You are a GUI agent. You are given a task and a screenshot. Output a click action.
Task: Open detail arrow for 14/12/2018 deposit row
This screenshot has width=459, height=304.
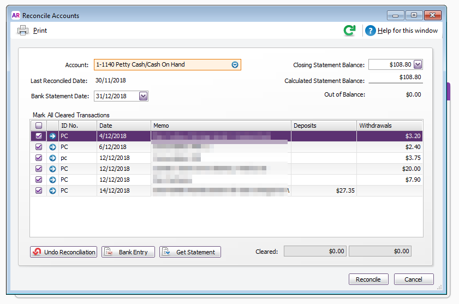pos(52,190)
